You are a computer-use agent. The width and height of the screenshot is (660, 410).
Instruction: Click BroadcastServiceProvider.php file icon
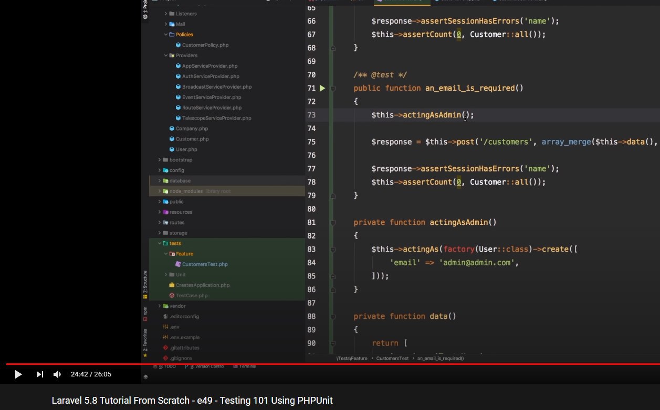tap(178, 87)
